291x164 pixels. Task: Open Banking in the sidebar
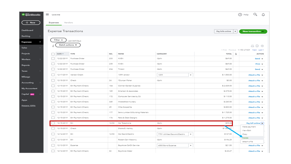(x=26, y=36)
